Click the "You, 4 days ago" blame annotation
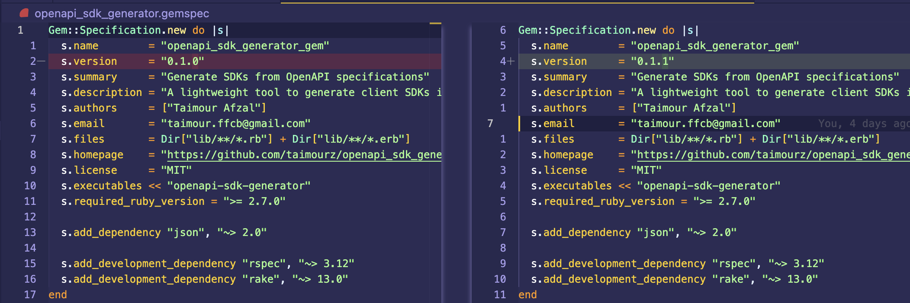910x303 pixels. tap(863, 124)
